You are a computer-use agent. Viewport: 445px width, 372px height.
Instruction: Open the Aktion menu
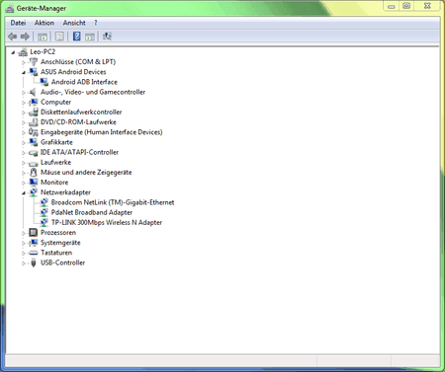(x=44, y=23)
